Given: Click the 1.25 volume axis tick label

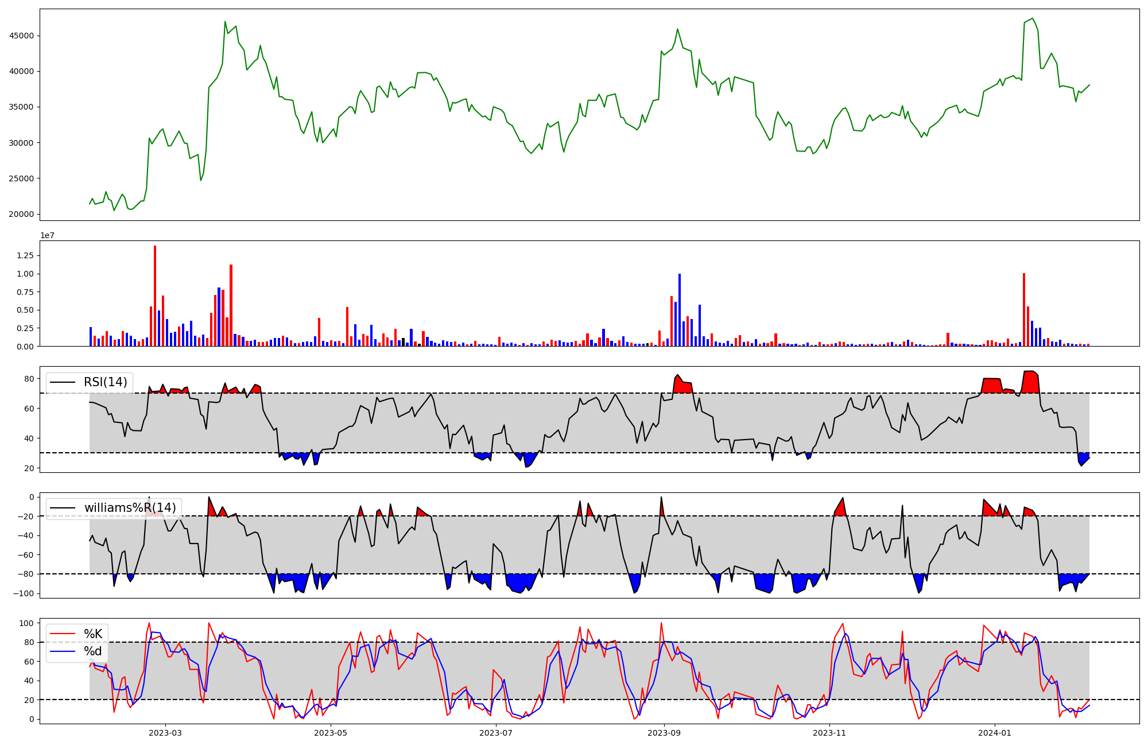Looking at the screenshot, I should click(x=25, y=255).
